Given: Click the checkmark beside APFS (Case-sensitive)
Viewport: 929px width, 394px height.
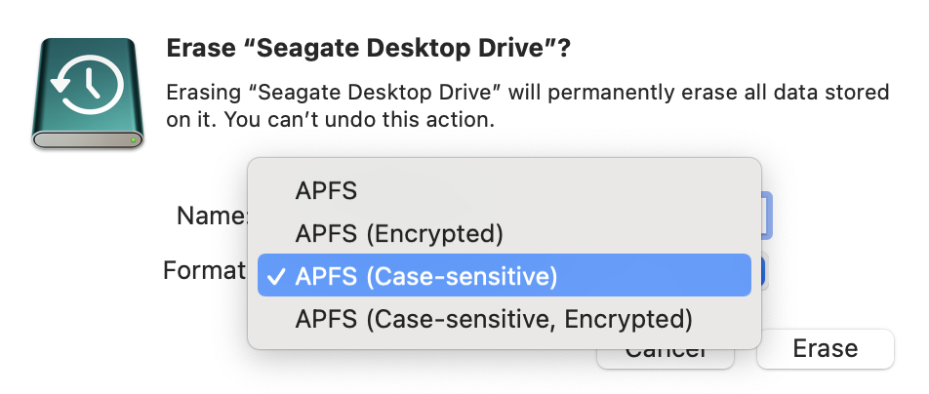Looking at the screenshot, I should point(276,276).
